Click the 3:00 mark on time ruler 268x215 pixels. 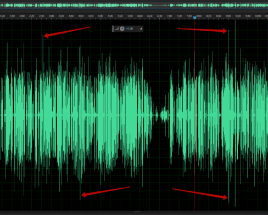[x=51, y=16]
